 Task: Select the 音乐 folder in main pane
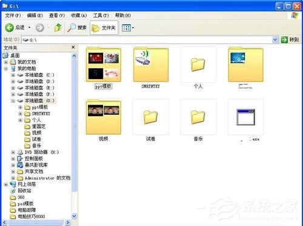(x=198, y=117)
